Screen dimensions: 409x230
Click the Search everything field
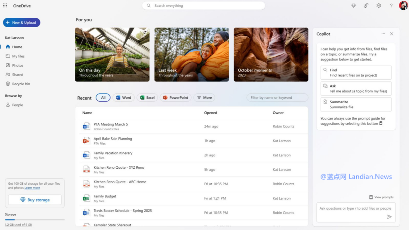click(x=204, y=5)
